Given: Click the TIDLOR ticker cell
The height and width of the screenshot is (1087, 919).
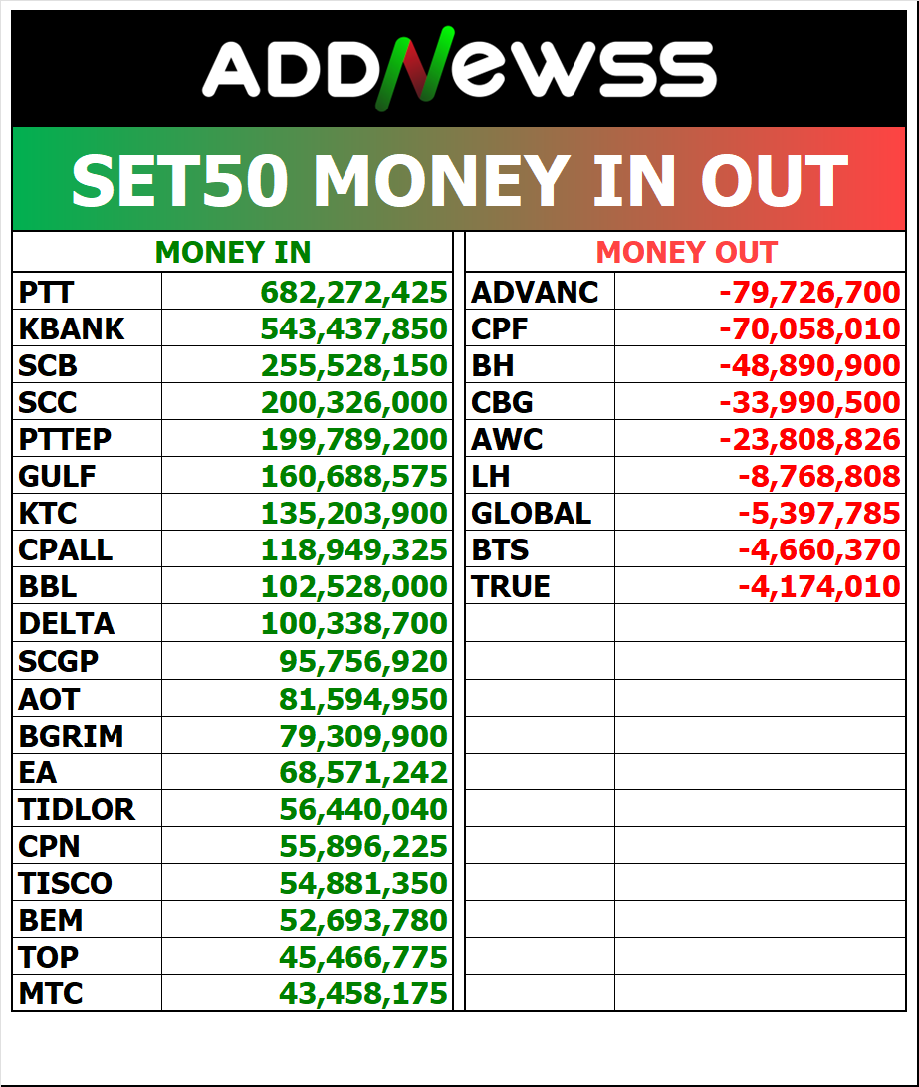Looking at the screenshot, I should point(77,809).
